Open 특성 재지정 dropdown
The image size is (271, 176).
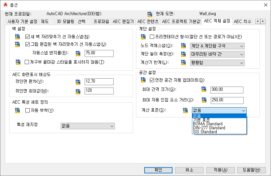[88, 126]
